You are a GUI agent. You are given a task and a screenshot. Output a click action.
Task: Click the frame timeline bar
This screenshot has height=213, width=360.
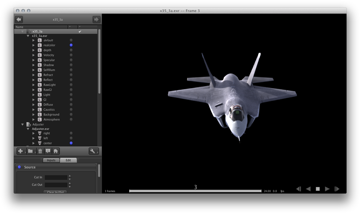(195, 191)
